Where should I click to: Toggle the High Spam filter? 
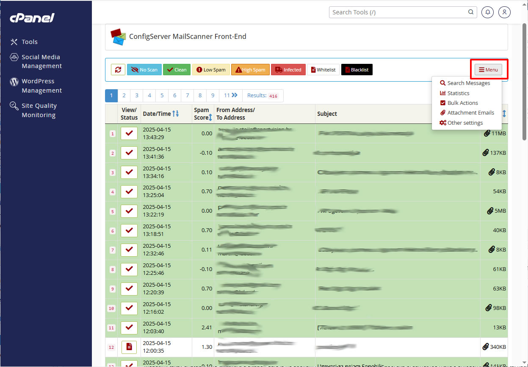click(x=250, y=70)
